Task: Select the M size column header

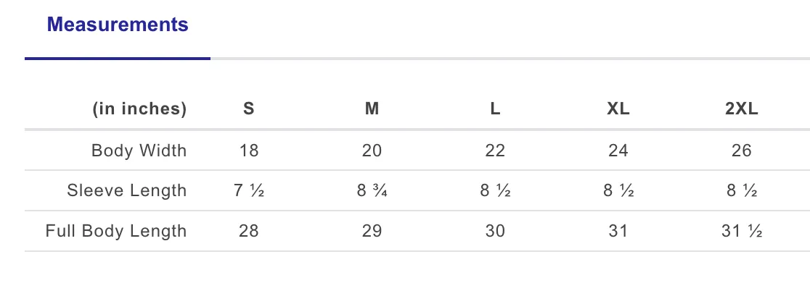Action: (x=372, y=109)
